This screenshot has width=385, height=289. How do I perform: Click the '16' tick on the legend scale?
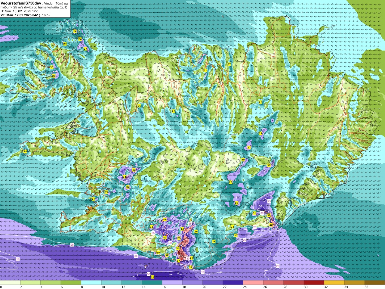pos(164,287)
